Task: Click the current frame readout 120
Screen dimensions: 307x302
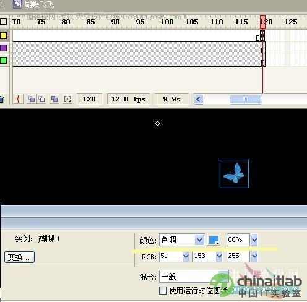Action: click(x=89, y=99)
